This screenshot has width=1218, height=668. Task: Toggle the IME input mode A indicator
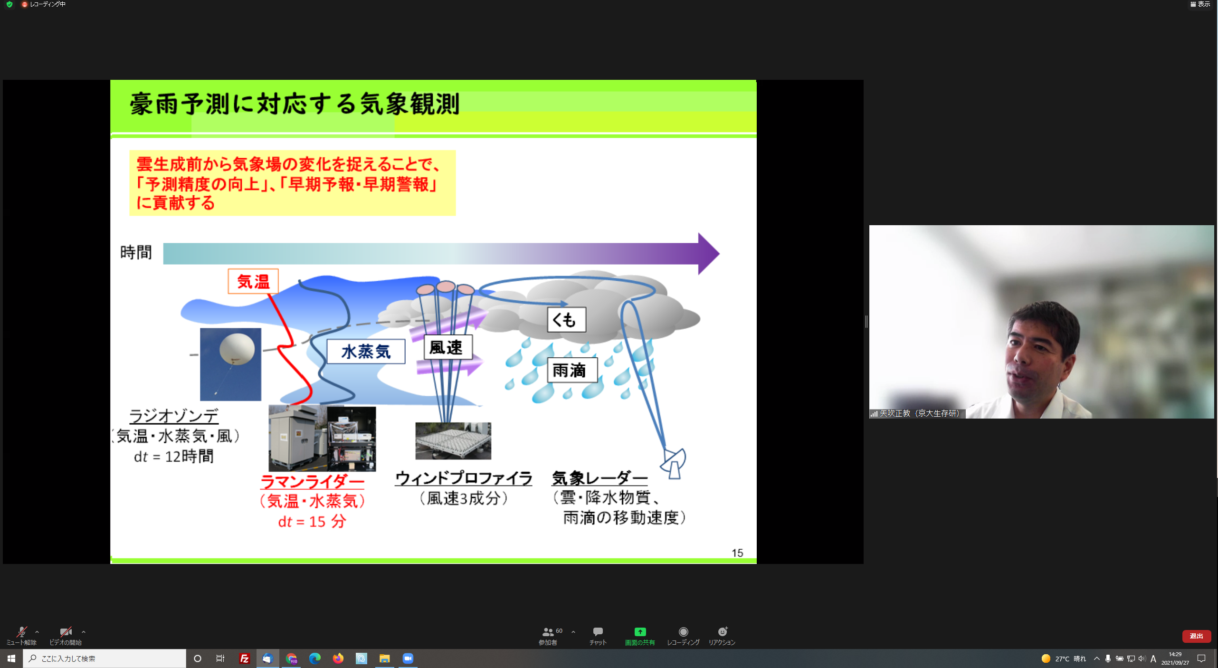[x=1153, y=658]
